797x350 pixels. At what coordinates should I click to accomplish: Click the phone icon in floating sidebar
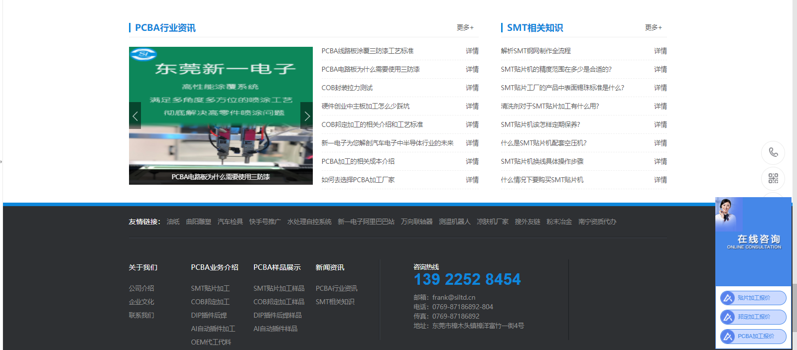click(x=773, y=152)
